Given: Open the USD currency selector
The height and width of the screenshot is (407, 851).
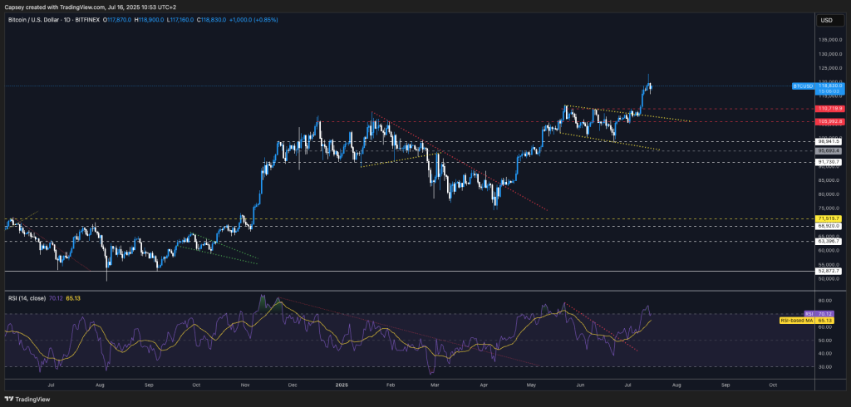Looking at the screenshot, I should [826, 20].
